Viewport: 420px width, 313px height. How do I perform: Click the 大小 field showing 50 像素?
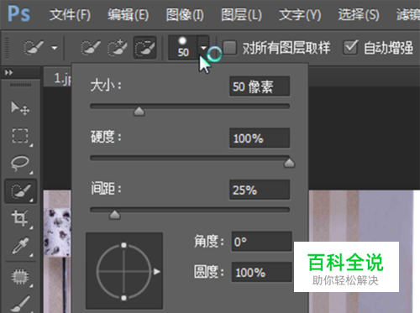coord(260,86)
